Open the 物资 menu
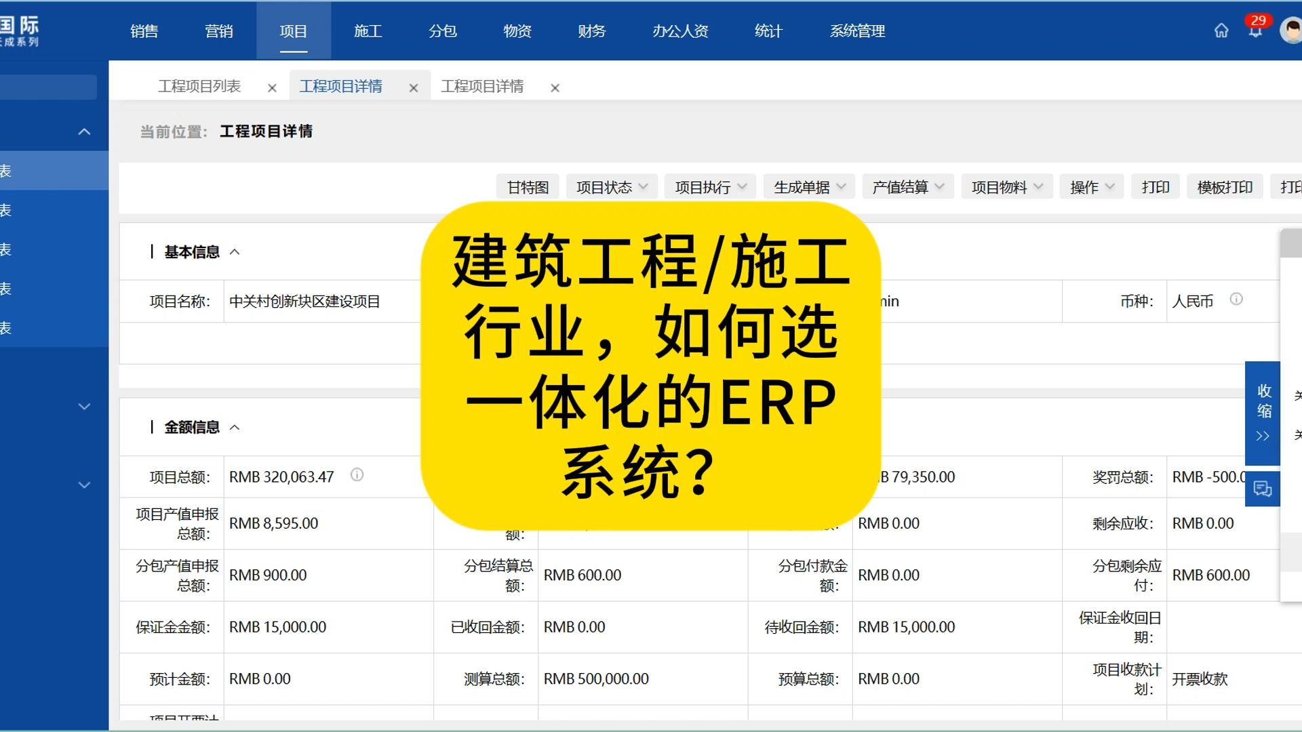Image resolution: width=1302 pixels, height=732 pixels. click(x=517, y=31)
